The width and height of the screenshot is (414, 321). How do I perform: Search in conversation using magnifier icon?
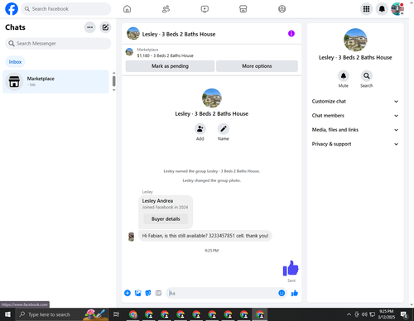click(367, 75)
